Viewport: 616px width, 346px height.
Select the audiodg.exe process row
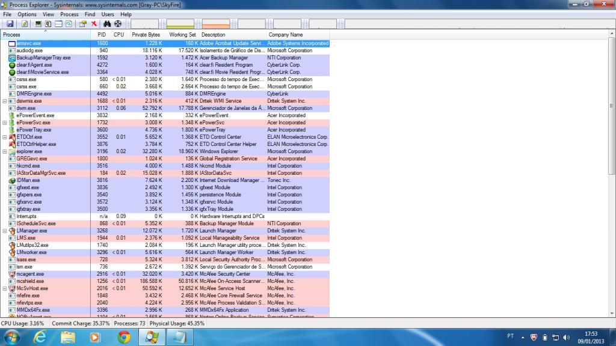pyautogui.click(x=165, y=50)
